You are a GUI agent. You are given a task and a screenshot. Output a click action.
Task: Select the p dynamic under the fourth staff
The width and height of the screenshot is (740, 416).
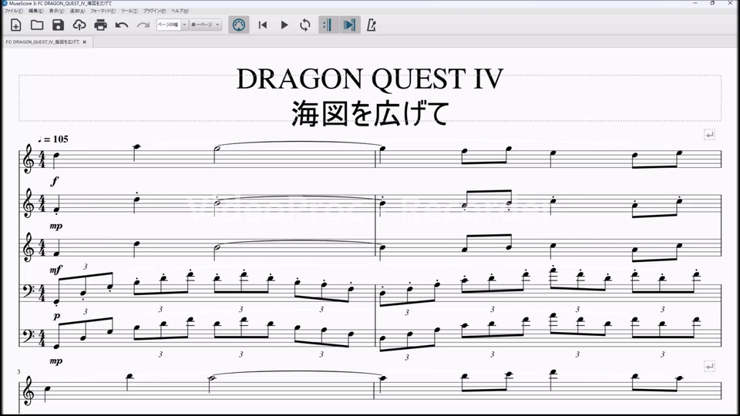pyautogui.click(x=56, y=316)
